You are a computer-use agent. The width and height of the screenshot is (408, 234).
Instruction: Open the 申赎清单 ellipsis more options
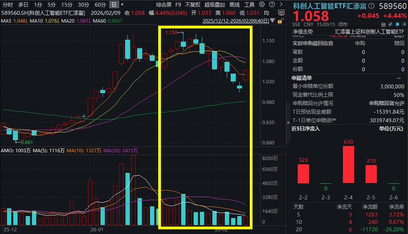[399, 78]
